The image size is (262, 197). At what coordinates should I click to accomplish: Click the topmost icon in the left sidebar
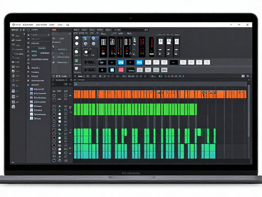[13, 35]
